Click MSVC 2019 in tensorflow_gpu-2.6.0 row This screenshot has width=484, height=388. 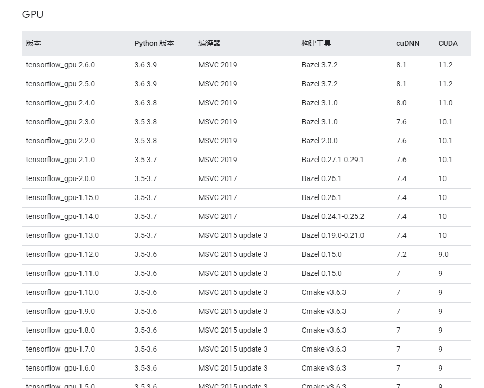[218, 65]
